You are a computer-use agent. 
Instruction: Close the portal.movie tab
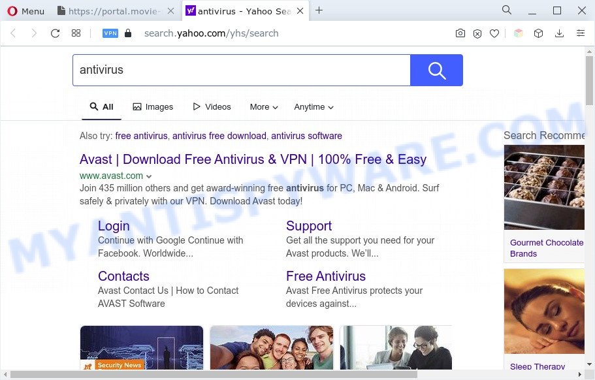pos(170,11)
